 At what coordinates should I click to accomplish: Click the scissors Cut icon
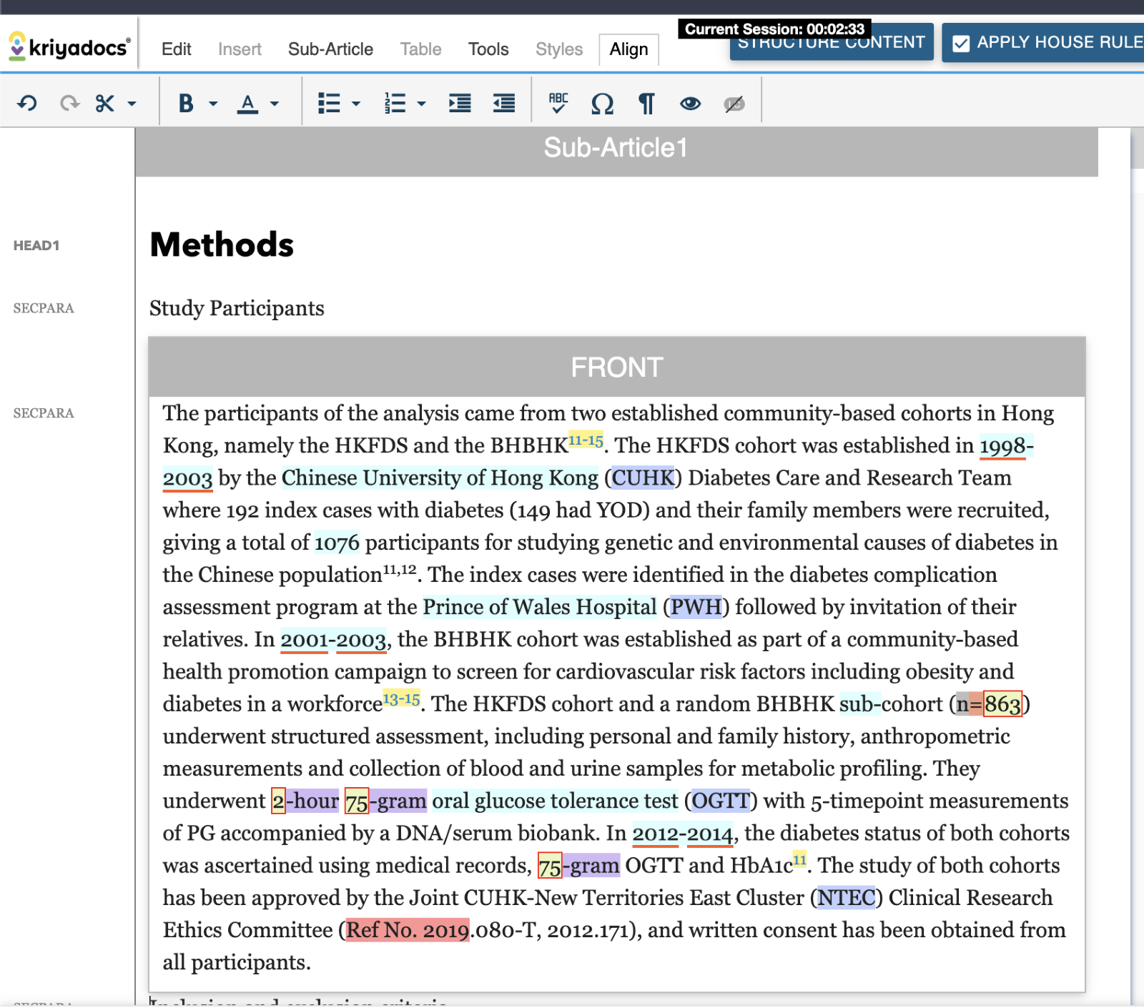pyautogui.click(x=105, y=104)
